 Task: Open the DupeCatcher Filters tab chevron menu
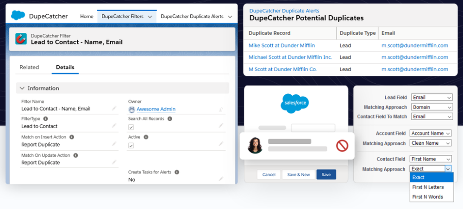150,17
